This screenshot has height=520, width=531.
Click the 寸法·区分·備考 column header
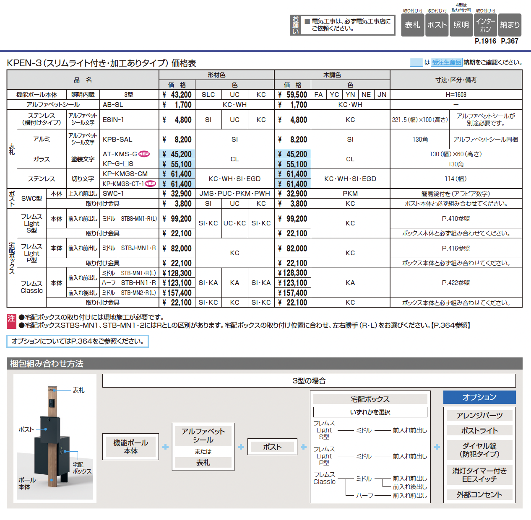pyautogui.click(x=456, y=80)
